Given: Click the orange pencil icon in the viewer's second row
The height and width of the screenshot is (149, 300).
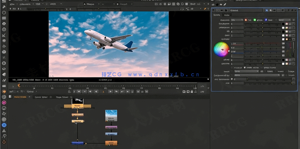Looking at the screenshot, I should (x=205, y=9).
